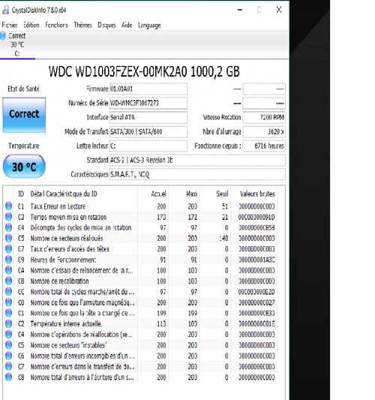Open the Fonctions menu
The height and width of the screenshot is (400, 375).
[x=56, y=25]
